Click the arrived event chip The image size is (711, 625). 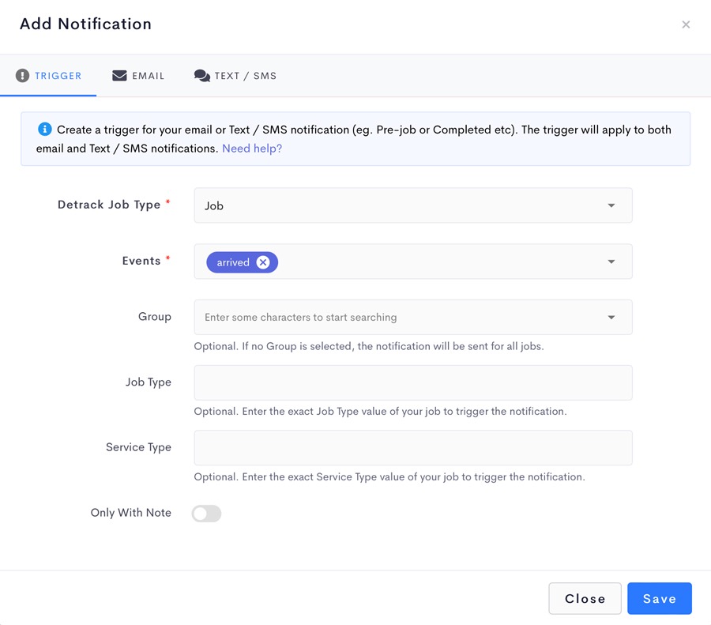point(233,262)
